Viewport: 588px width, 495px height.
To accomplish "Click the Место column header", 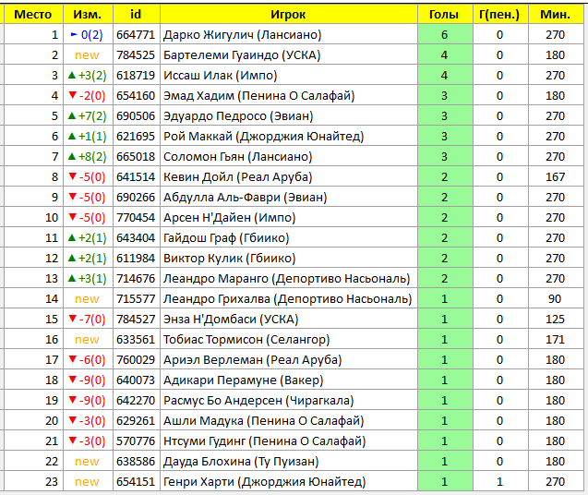I will click(x=33, y=15).
